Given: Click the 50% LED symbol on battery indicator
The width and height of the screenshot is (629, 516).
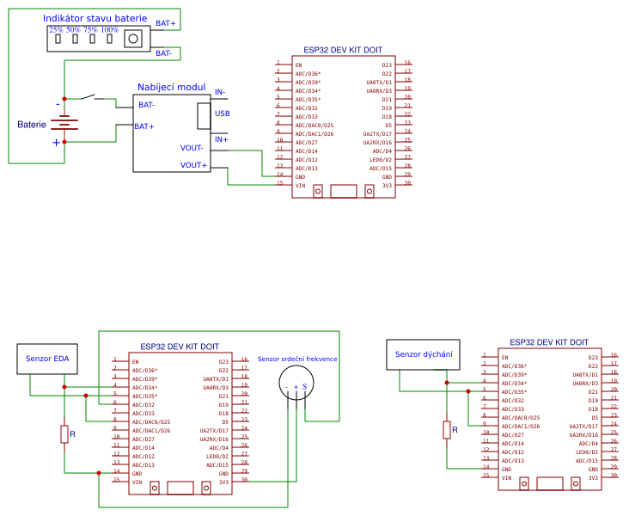Looking at the screenshot, I should pyautogui.click(x=75, y=39).
